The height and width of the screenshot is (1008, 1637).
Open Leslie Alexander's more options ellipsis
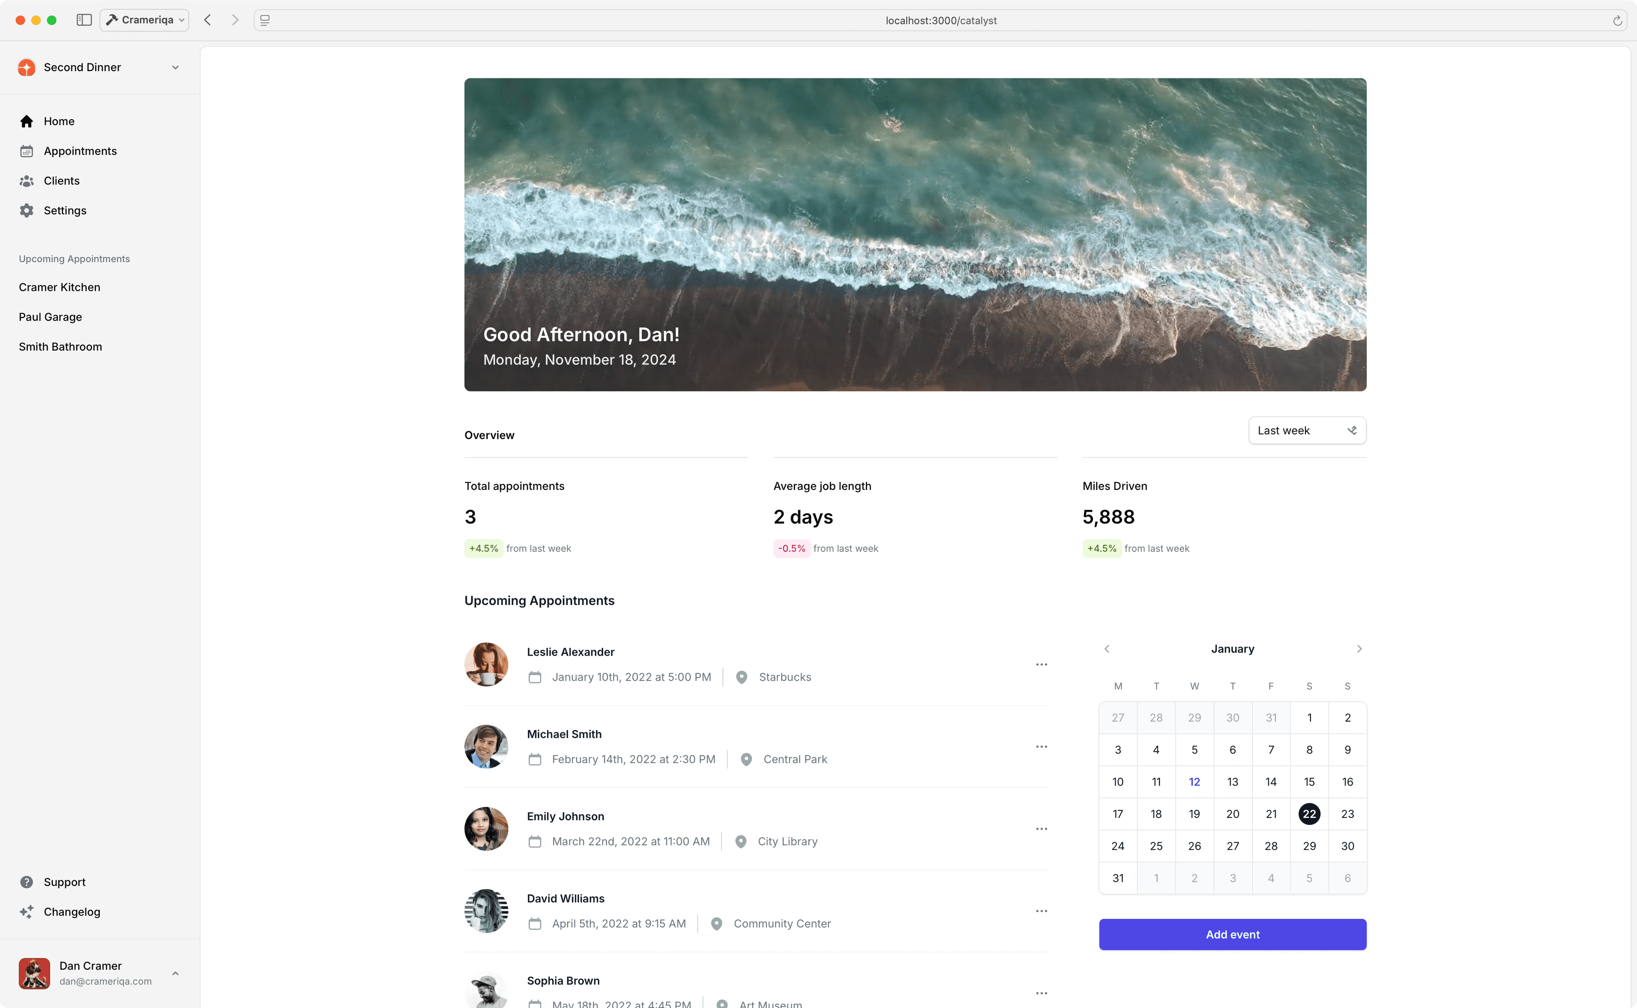tap(1041, 665)
